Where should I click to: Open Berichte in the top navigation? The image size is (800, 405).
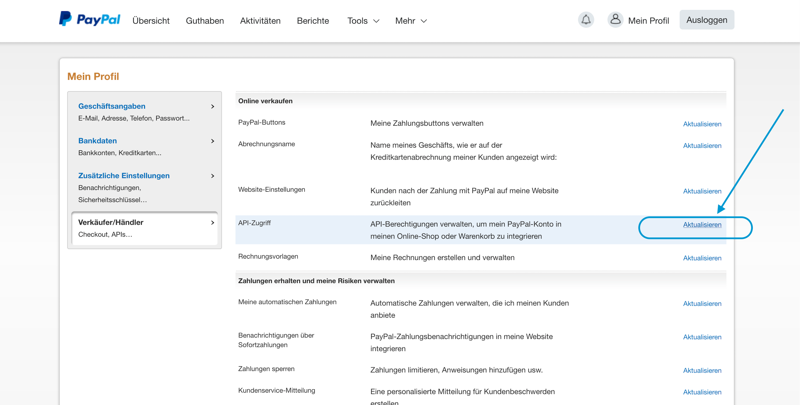click(312, 21)
